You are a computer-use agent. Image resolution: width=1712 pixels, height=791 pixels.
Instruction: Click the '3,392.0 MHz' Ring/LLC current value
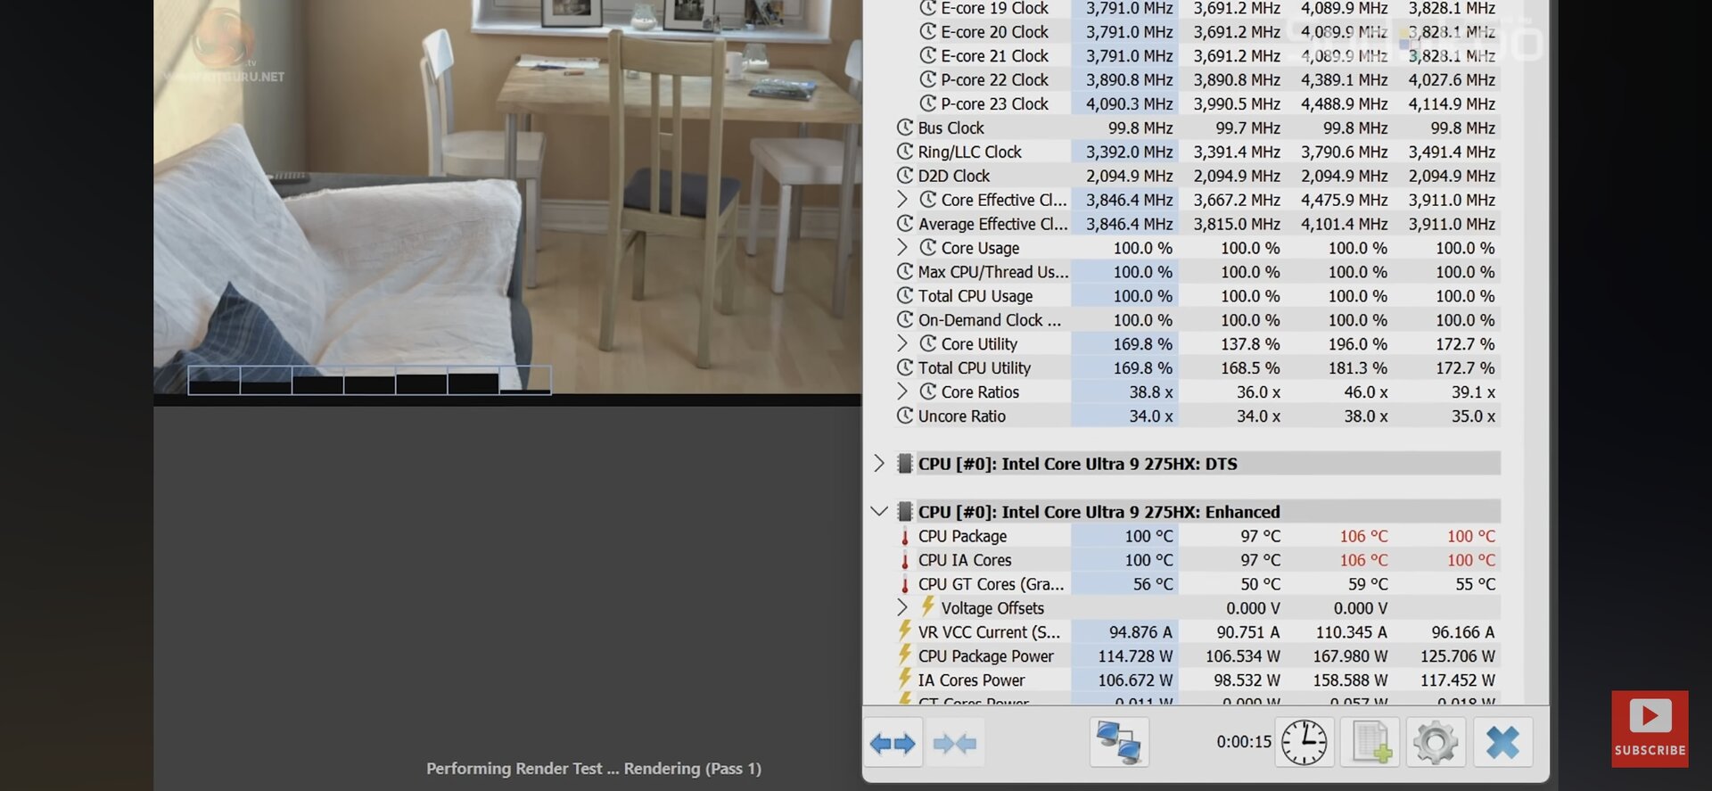pos(1129,152)
